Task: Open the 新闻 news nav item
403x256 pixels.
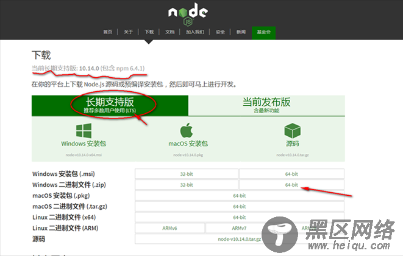Action: click(241, 32)
